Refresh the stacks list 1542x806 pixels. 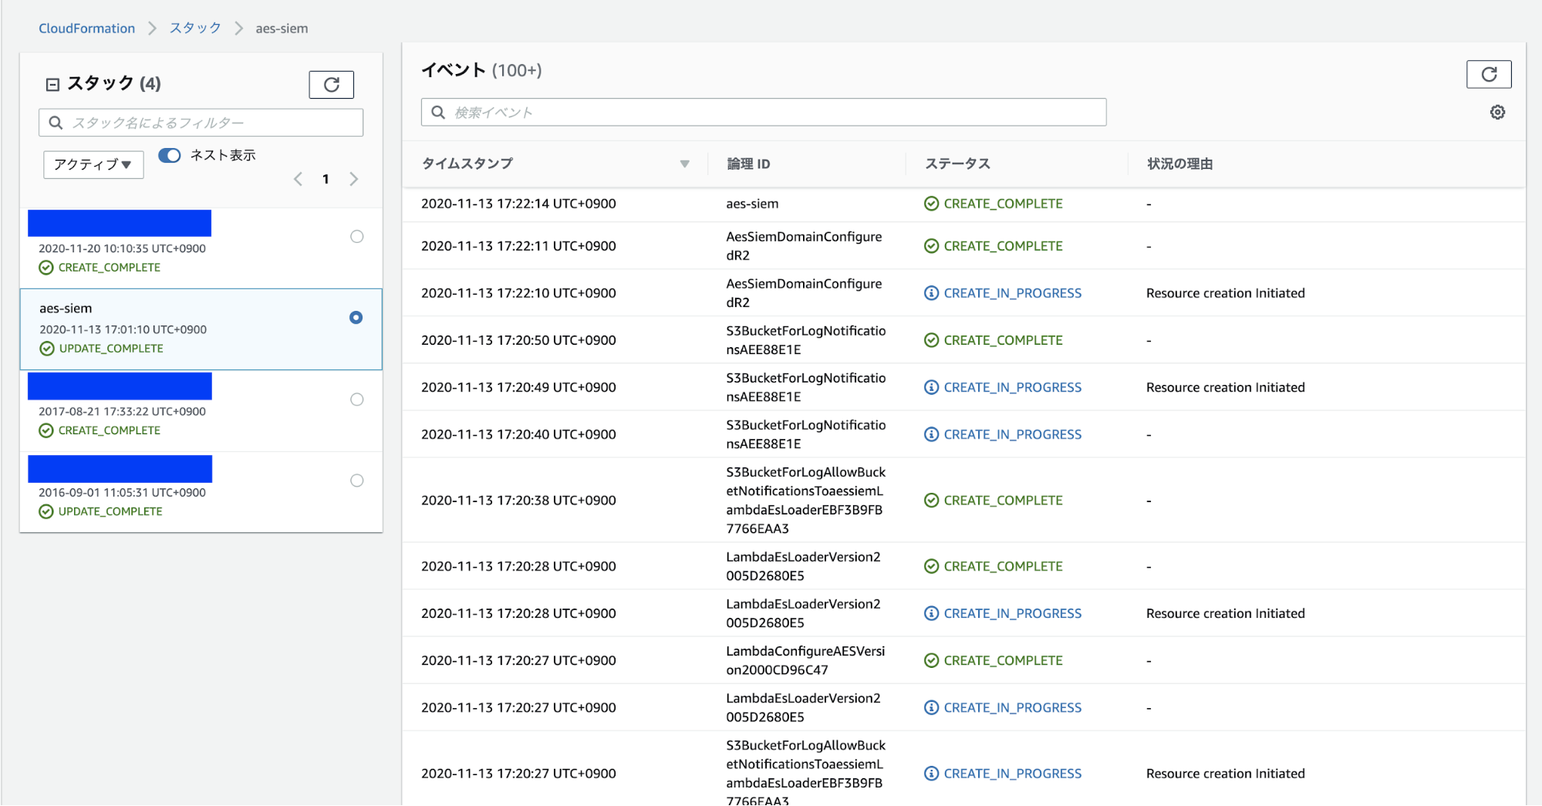point(331,85)
